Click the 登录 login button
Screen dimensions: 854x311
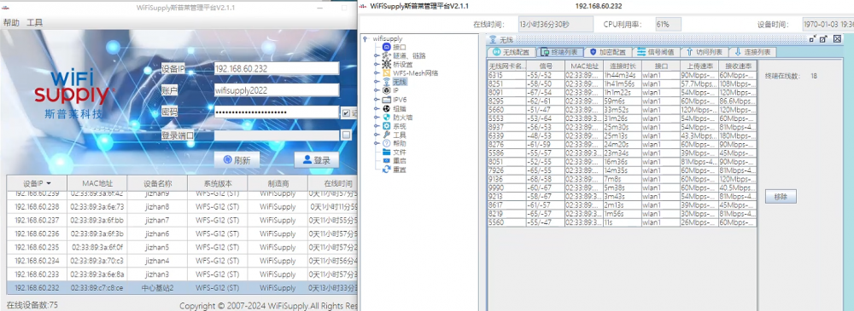click(x=317, y=160)
